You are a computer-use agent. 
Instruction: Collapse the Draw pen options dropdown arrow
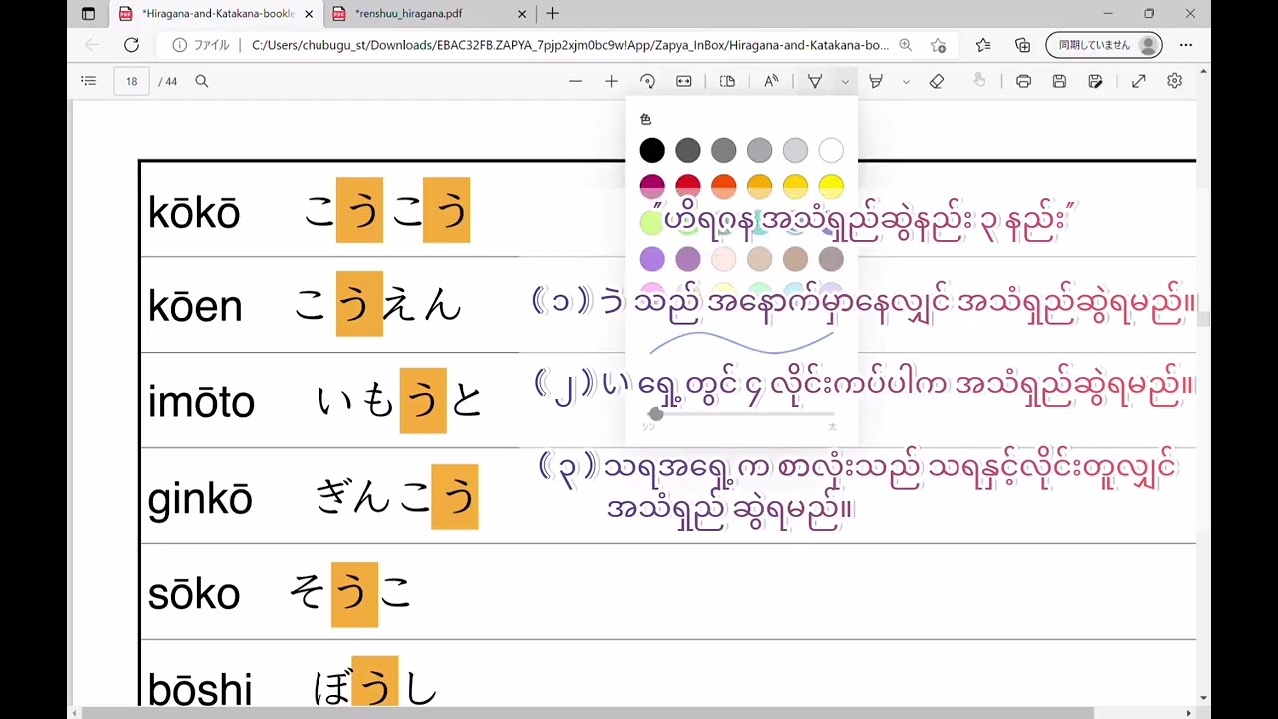(x=845, y=81)
